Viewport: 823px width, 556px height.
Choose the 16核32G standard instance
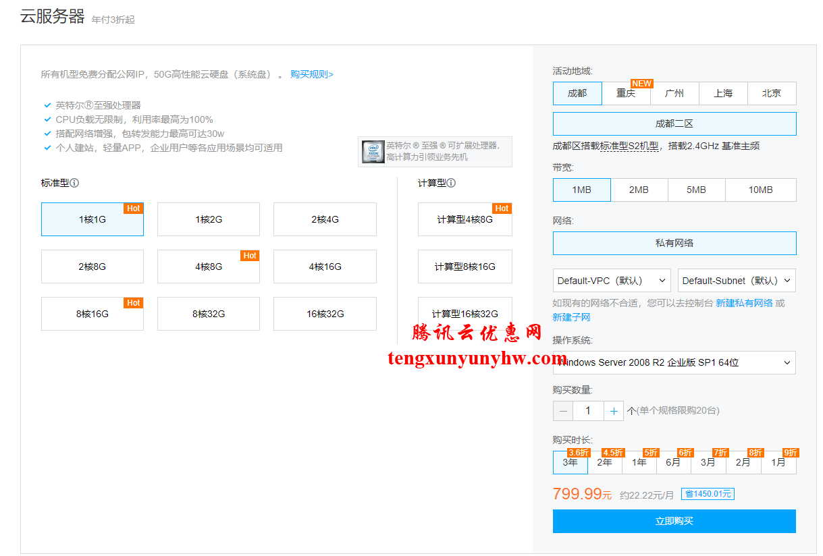click(x=325, y=314)
